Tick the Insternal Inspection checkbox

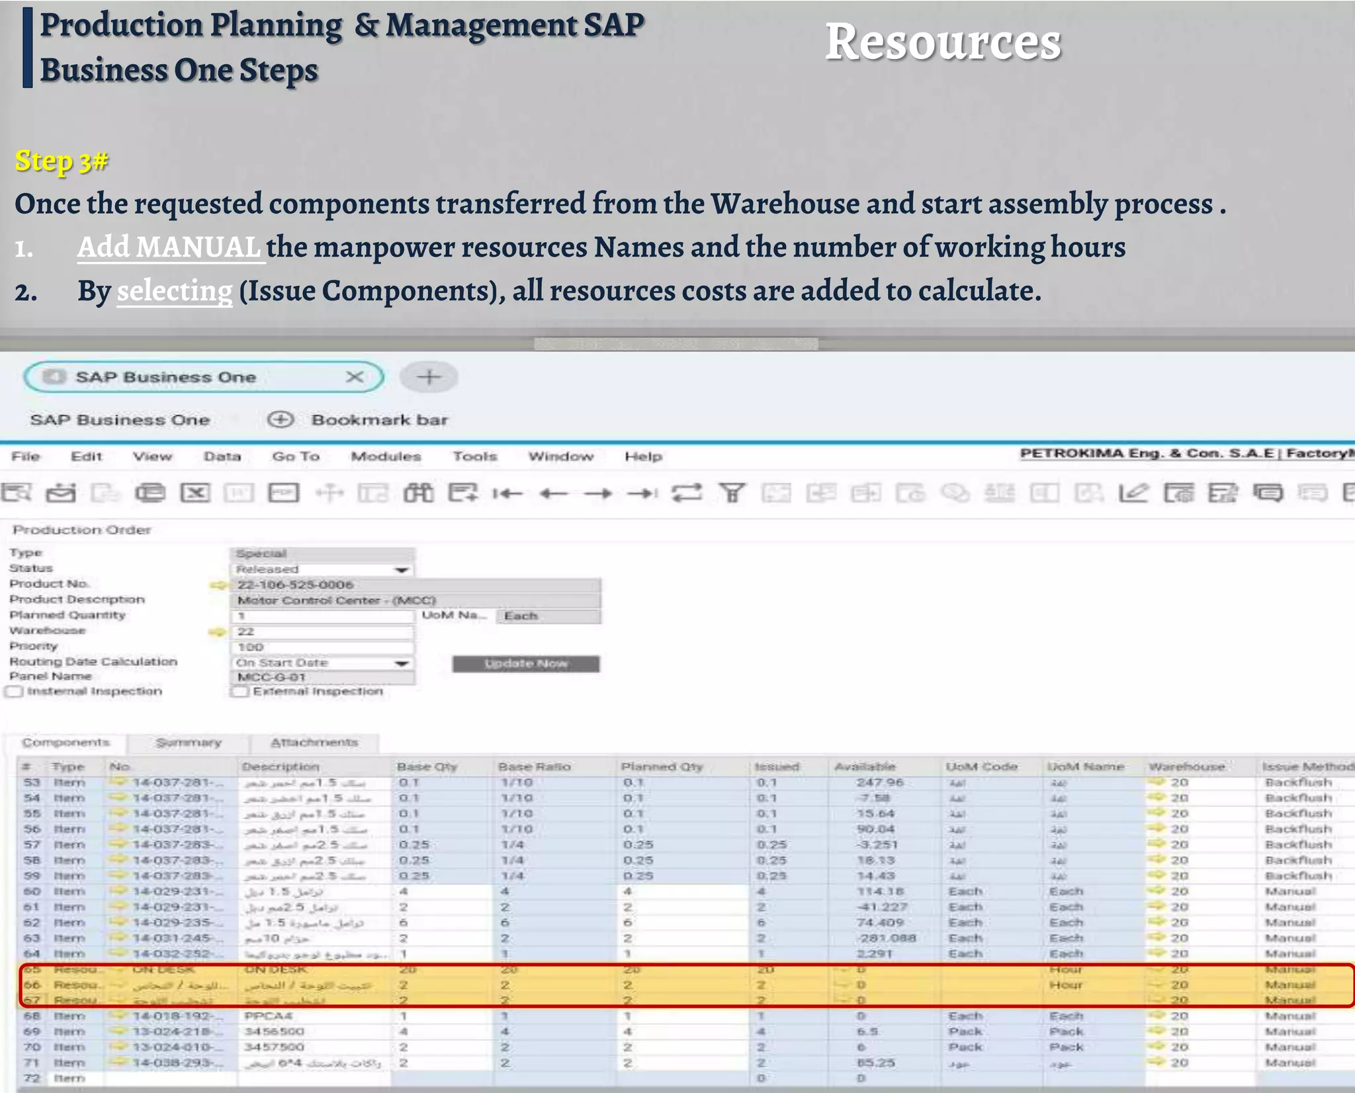coord(14,691)
